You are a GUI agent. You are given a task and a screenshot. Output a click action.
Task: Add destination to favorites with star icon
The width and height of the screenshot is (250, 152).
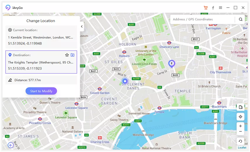tap(67, 55)
